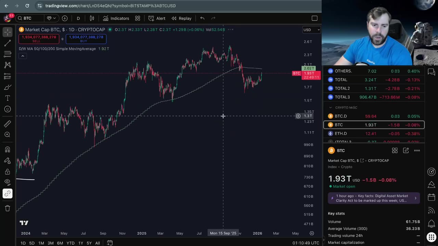438x246 pixels.
Task: Open the Fibonacci retracement tools
Action: [7, 54]
